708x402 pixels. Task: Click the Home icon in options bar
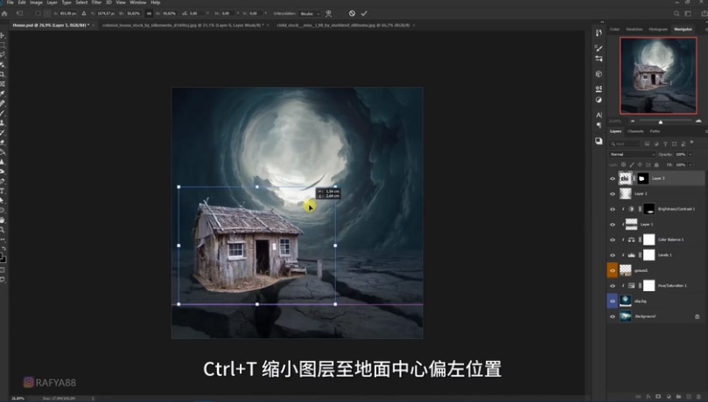(4, 13)
